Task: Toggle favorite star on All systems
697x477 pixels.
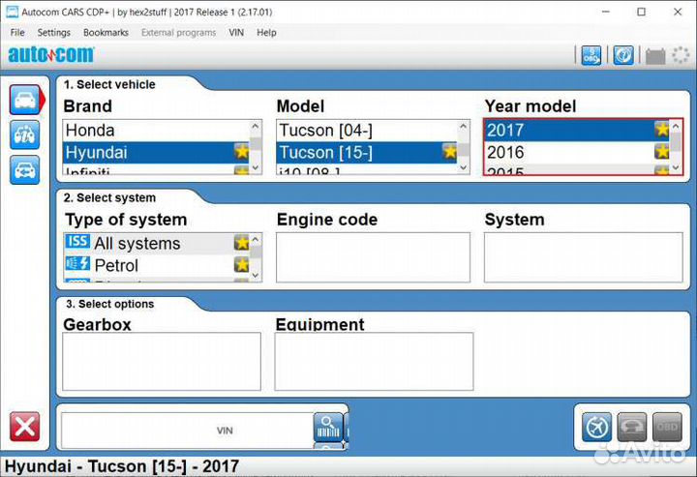Action: click(242, 243)
